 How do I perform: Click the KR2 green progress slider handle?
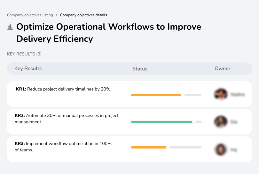point(194,122)
